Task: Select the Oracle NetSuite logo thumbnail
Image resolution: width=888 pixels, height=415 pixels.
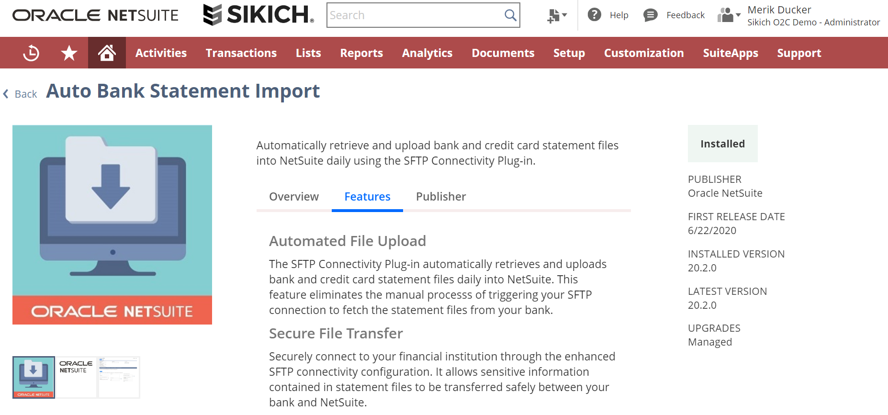Action: point(77,377)
